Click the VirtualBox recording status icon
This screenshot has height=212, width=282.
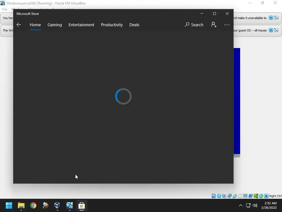250,196
